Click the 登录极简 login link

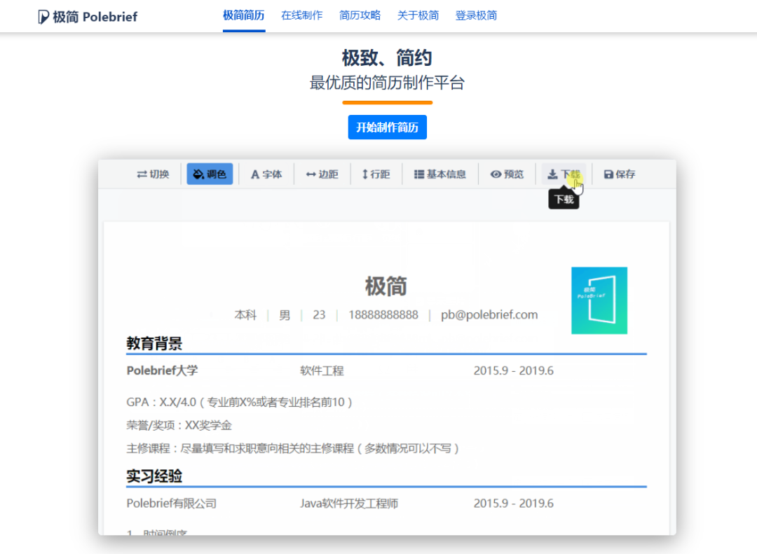tap(477, 15)
